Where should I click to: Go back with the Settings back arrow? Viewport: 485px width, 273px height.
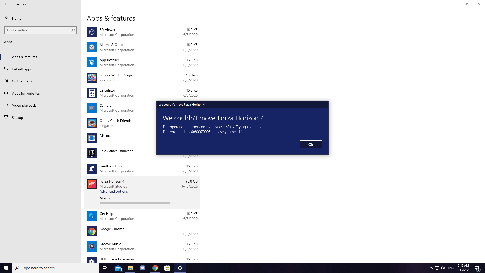pyautogui.click(x=6, y=4)
